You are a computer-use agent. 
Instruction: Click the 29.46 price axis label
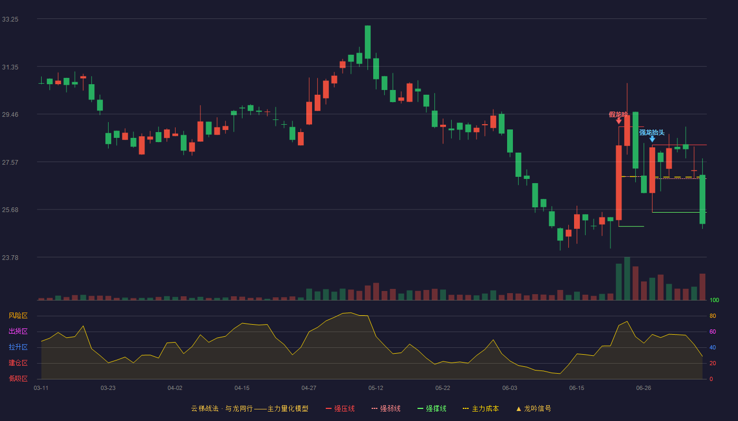(10, 114)
